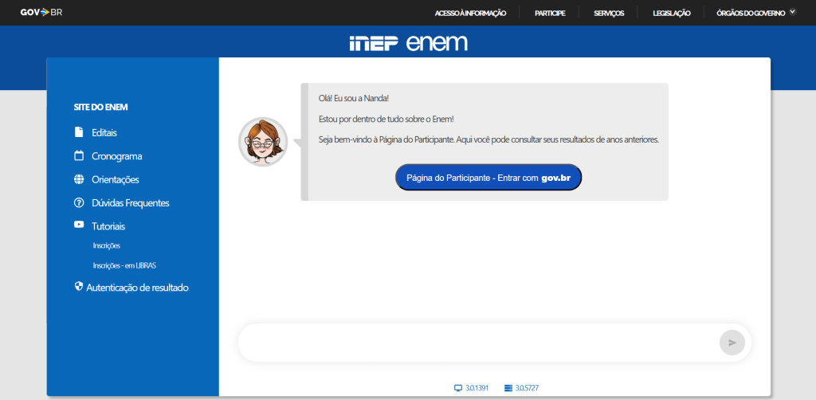Click the Cronograma calendar icon
The height and width of the screenshot is (400, 816).
79,156
